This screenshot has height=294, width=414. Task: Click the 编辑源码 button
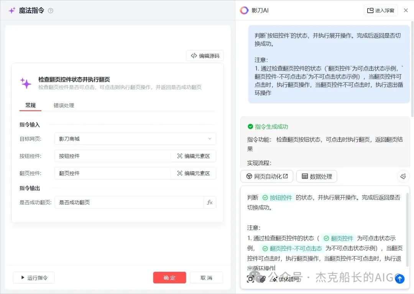(205, 55)
